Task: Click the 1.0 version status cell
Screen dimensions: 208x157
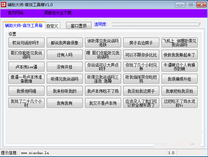Action: 171,153
